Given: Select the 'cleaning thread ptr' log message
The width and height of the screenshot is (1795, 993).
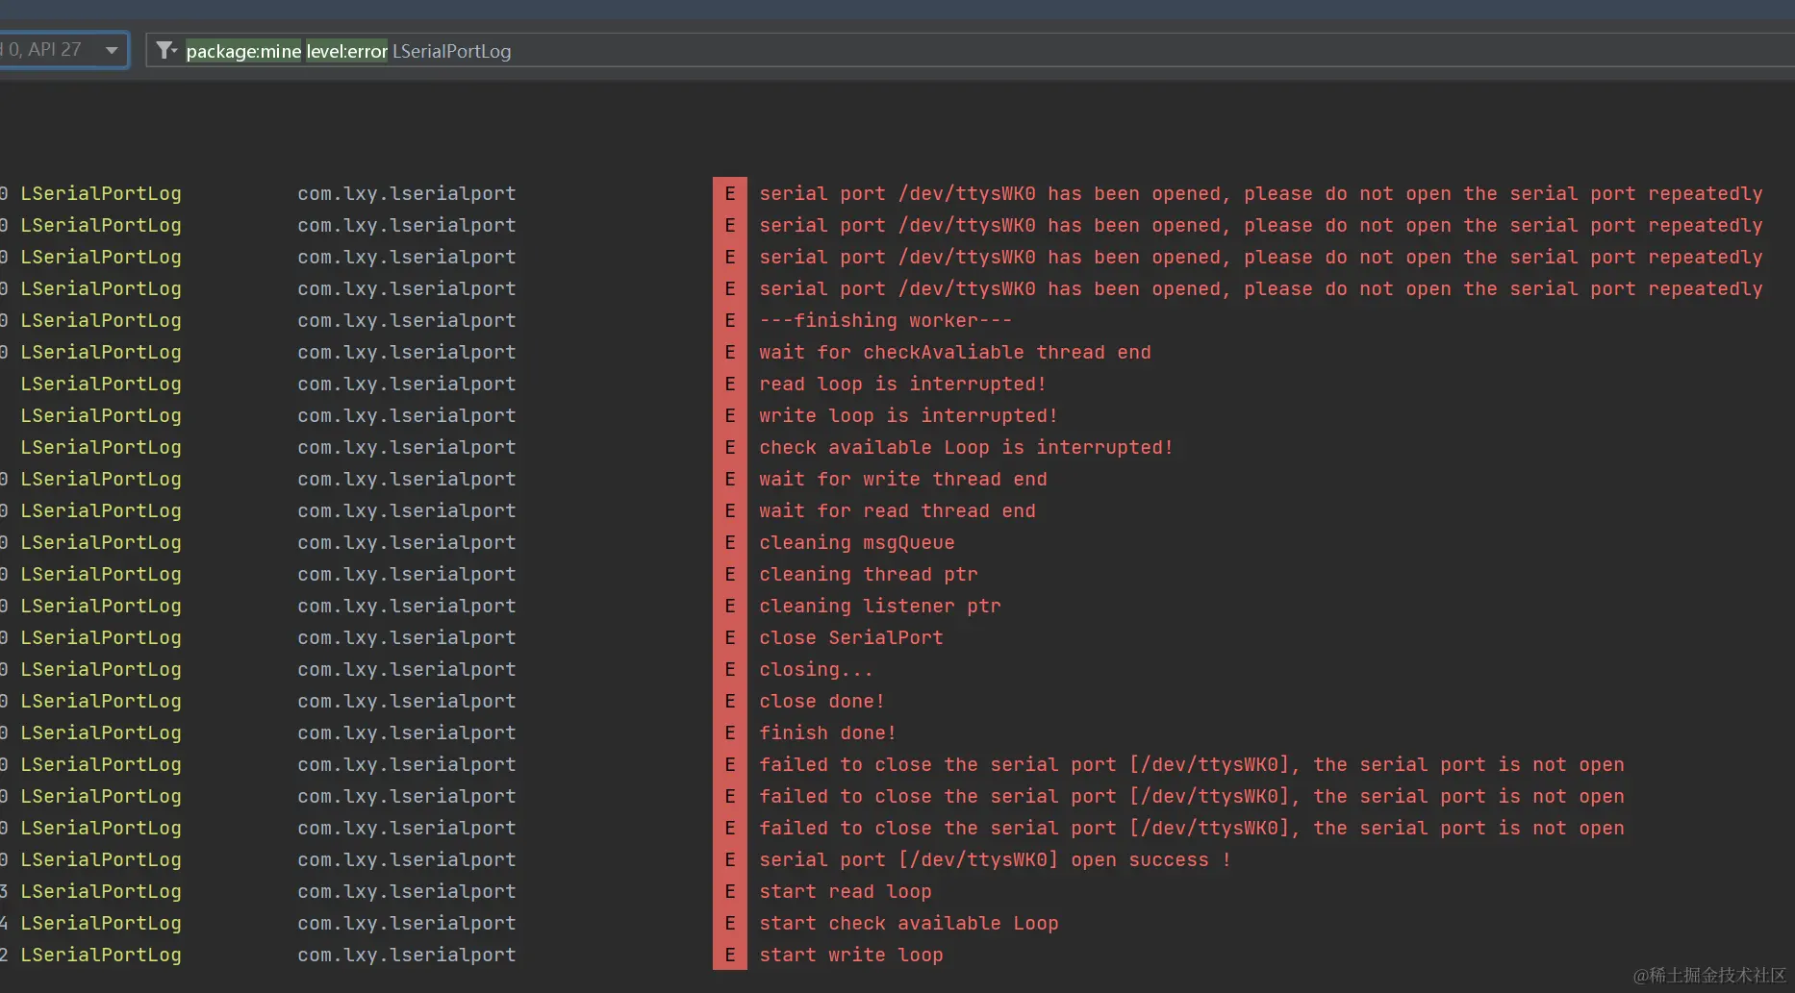Looking at the screenshot, I should point(869,574).
